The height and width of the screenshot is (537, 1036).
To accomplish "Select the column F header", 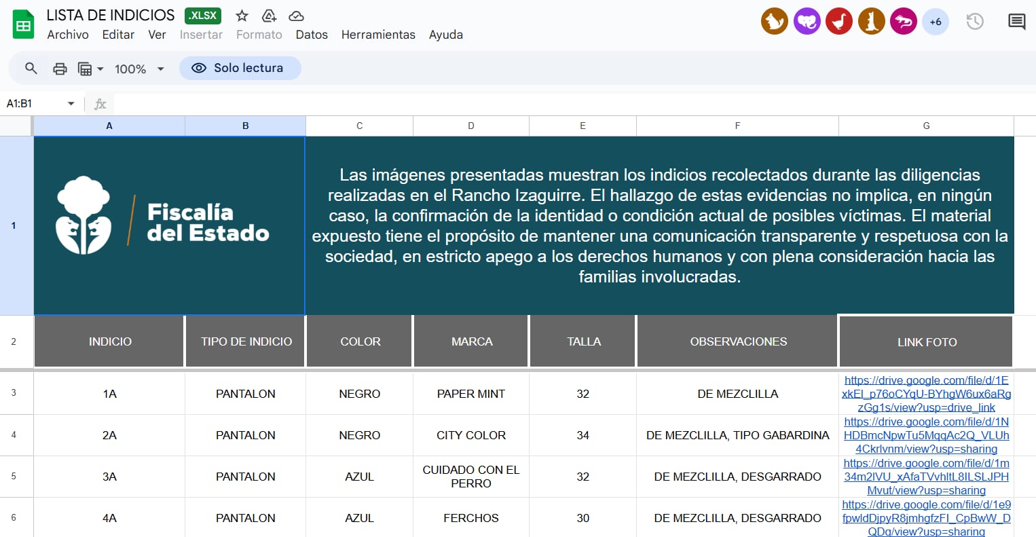I will click(x=737, y=126).
